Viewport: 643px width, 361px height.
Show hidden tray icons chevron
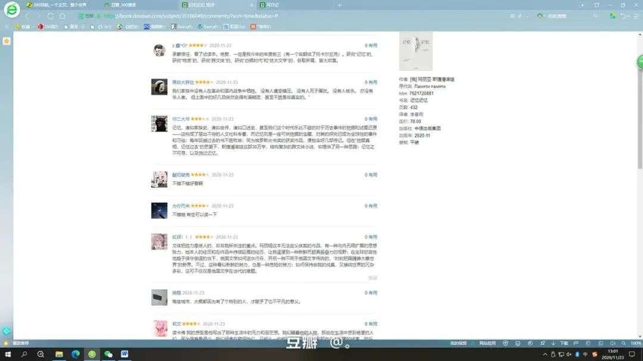pyautogui.click(x=545, y=354)
